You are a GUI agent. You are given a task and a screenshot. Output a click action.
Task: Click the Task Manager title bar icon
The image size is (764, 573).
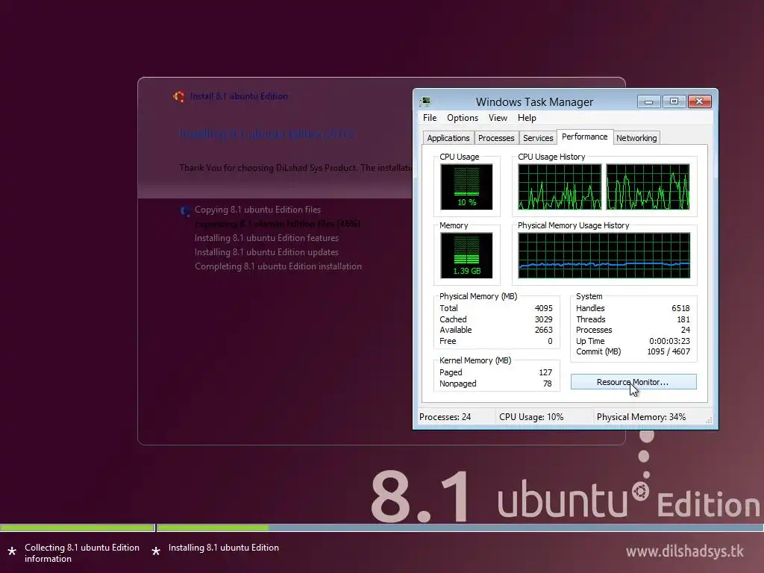point(425,101)
